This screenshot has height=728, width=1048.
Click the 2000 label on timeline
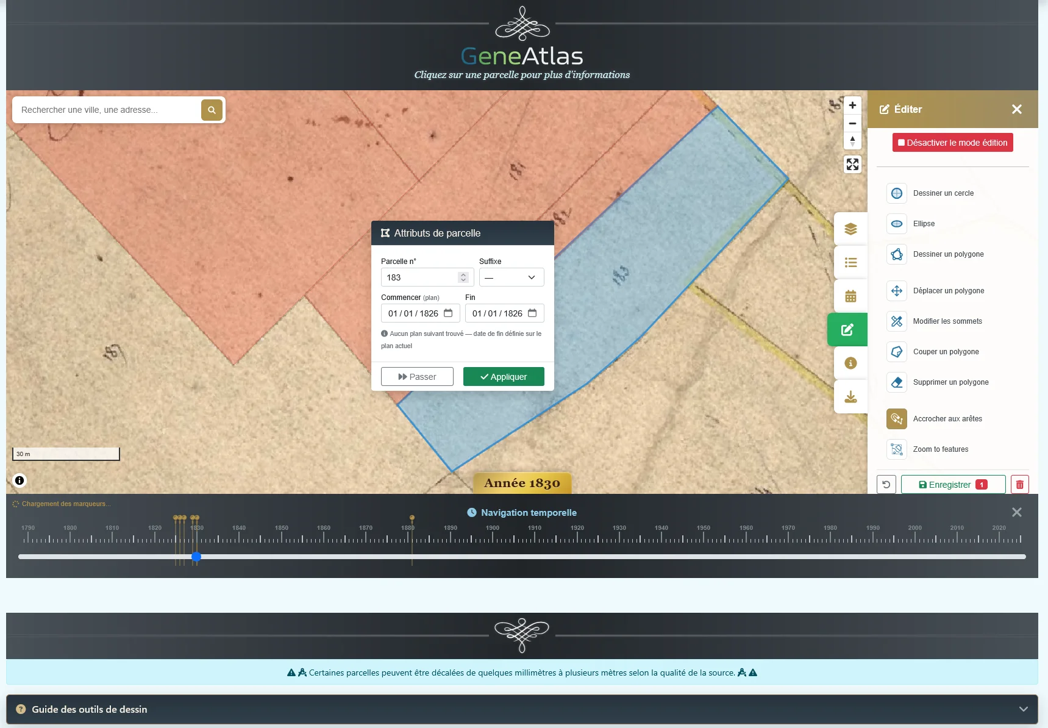coord(915,528)
